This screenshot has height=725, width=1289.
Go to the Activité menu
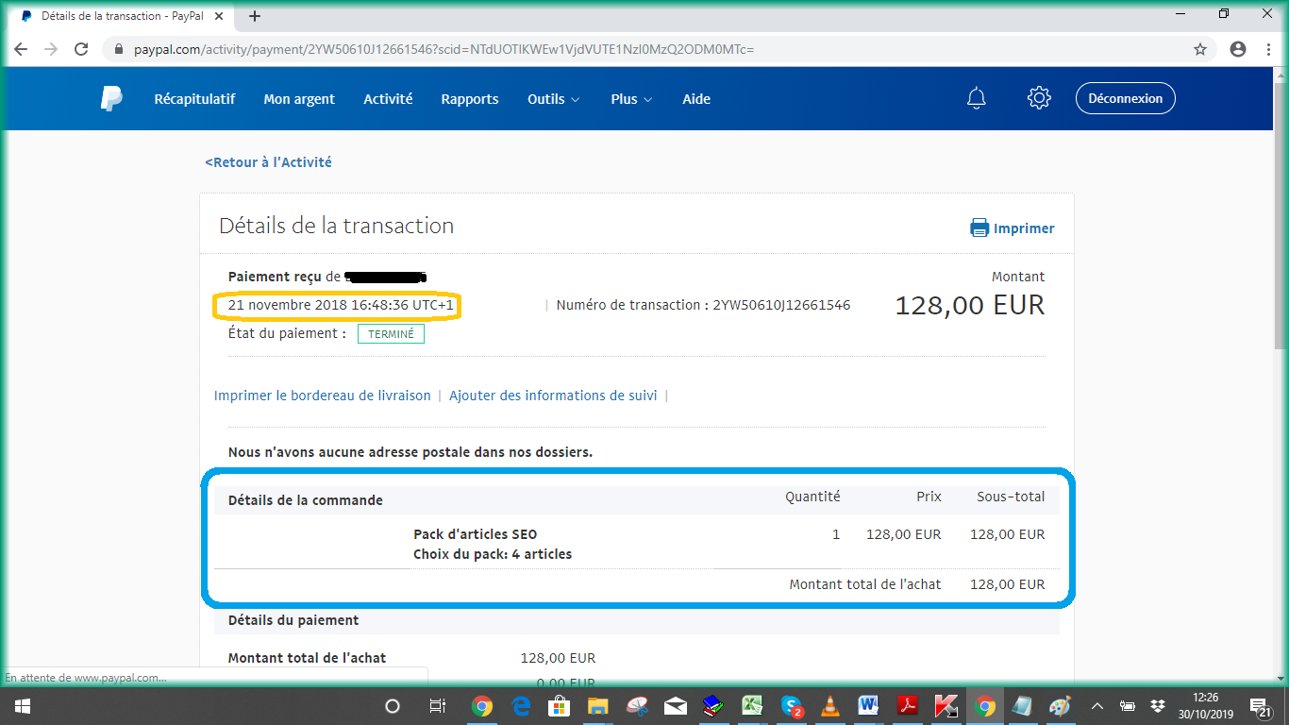388,99
